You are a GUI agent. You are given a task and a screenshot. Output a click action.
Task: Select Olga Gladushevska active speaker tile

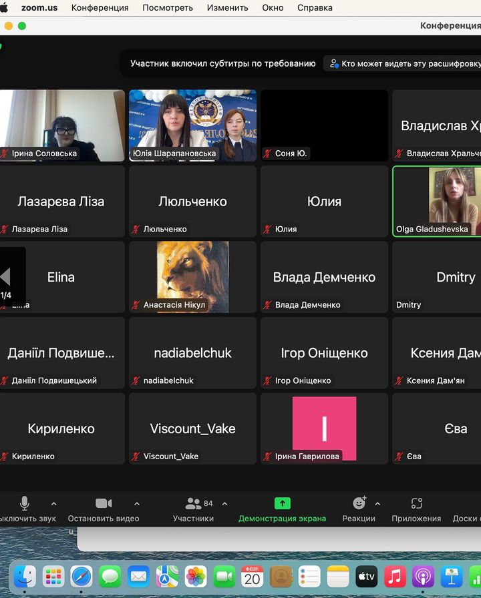tap(437, 201)
